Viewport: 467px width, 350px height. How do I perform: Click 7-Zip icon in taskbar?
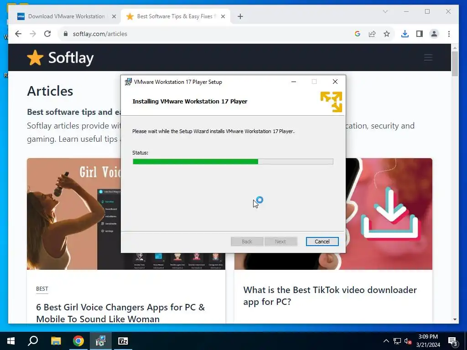click(x=123, y=341)
